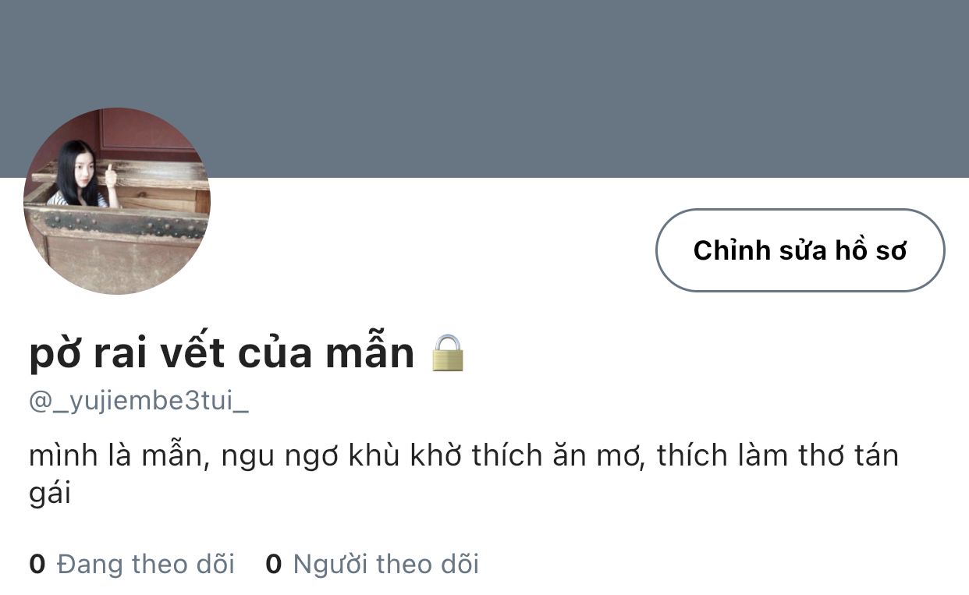Viewport: 969px width, 595px height.
Task: Click the 0 count before Người theo dõi
Action: click(x=273, y=564)
